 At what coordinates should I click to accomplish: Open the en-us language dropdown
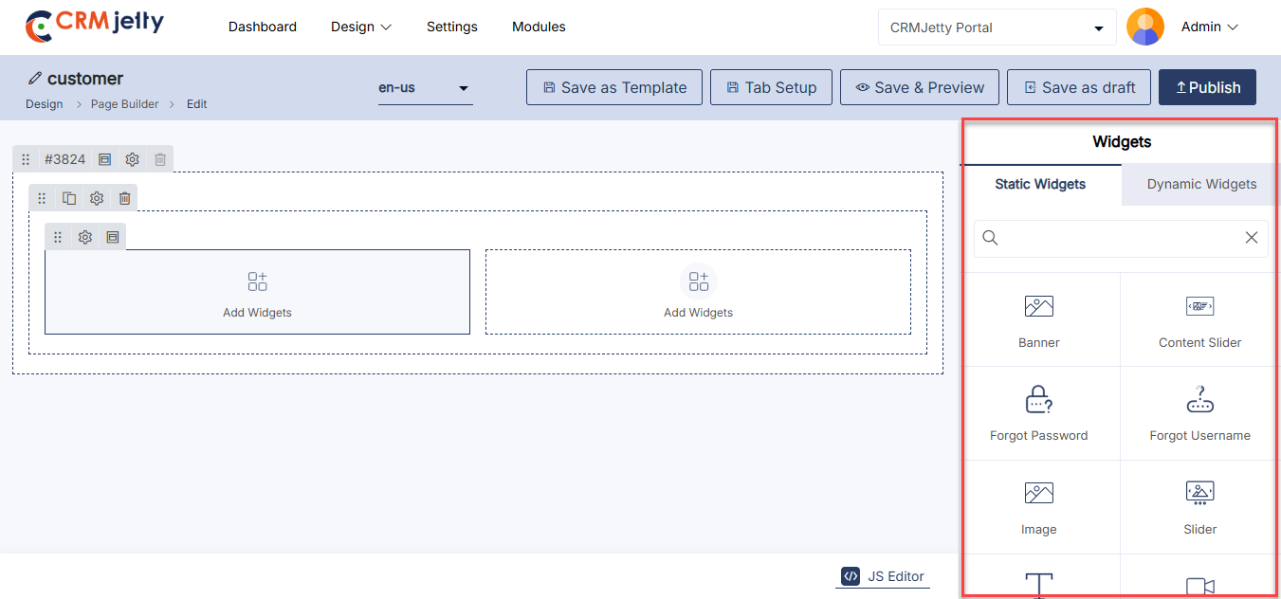(425, 88)
